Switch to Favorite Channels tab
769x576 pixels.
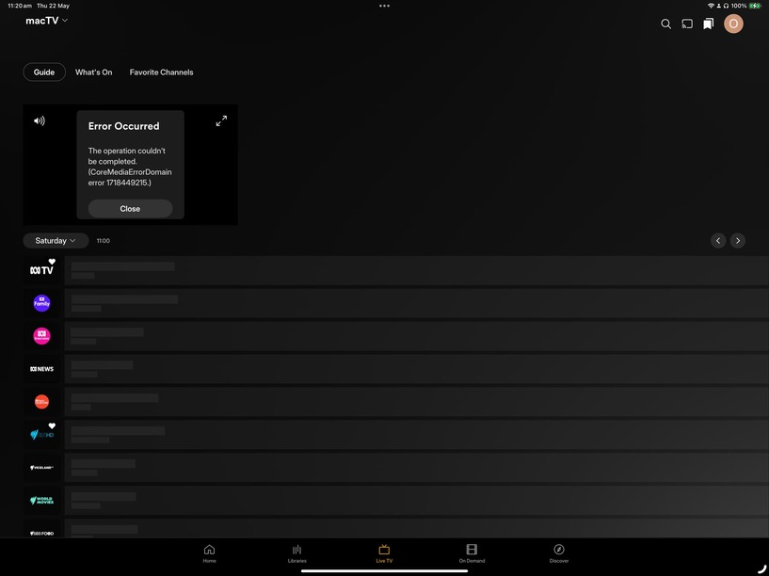point(161,72)
